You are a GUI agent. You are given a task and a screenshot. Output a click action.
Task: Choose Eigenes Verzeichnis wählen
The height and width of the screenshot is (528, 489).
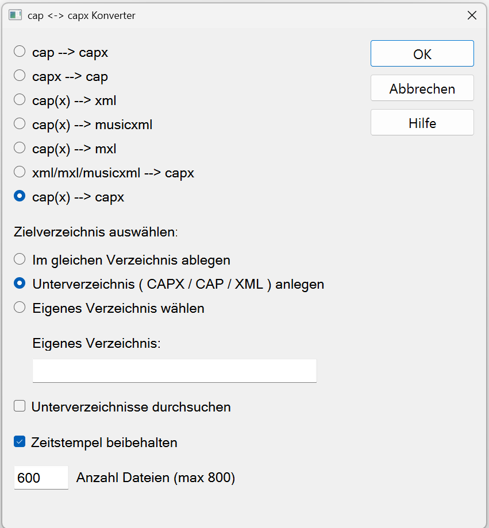[x=19, y=308]
